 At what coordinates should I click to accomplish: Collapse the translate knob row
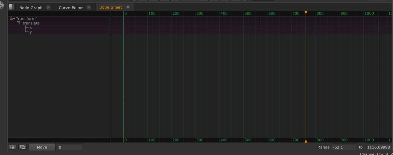(19, 23)
